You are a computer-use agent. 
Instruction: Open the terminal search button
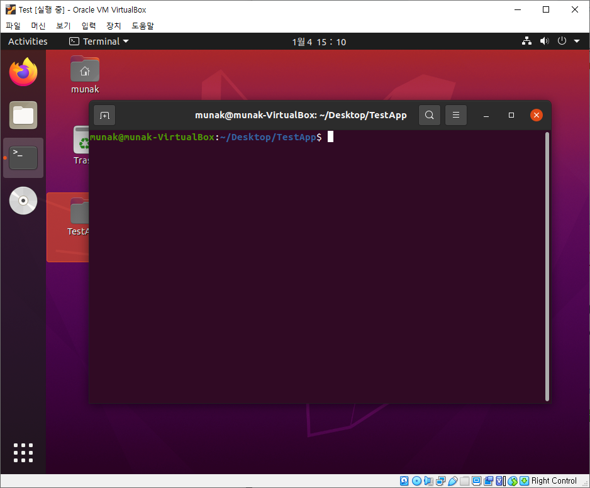(x=430, y=114)
